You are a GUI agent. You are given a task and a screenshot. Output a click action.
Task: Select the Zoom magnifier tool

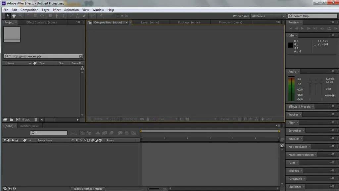(x=21, y=16)
